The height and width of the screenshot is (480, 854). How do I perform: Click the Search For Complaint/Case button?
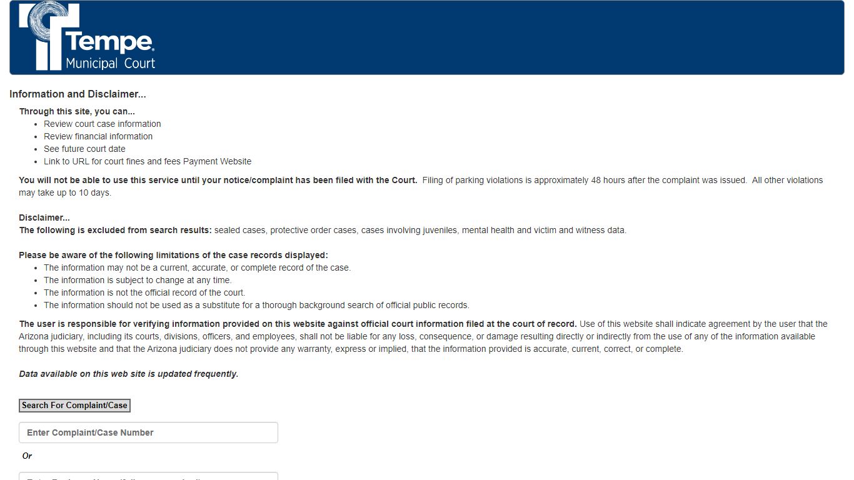[74, 406]
